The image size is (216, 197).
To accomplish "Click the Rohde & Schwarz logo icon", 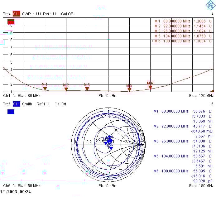I will [x=209, y=5].
